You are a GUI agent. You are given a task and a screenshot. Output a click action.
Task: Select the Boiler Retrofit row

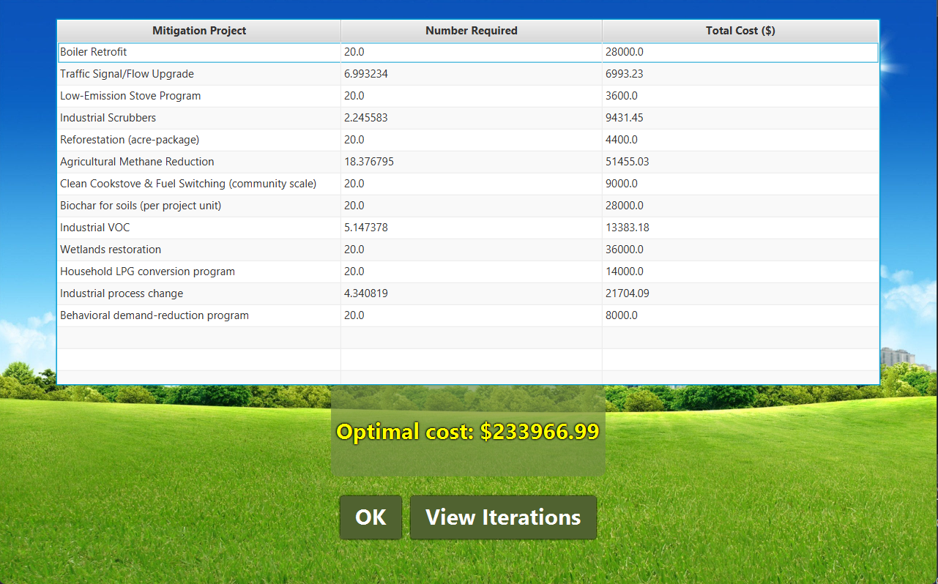[94, 52]
